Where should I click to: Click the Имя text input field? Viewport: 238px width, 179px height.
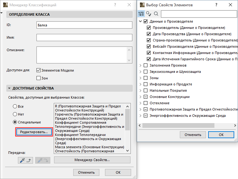[84, 38]
